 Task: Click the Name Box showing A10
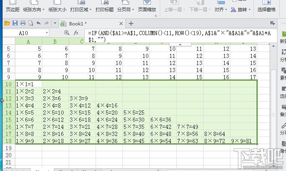click(24, 33)
